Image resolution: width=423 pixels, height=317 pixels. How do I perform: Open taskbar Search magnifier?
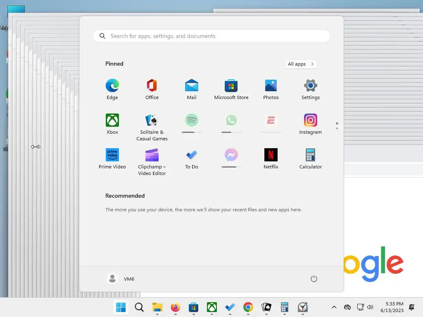[139, 307]
